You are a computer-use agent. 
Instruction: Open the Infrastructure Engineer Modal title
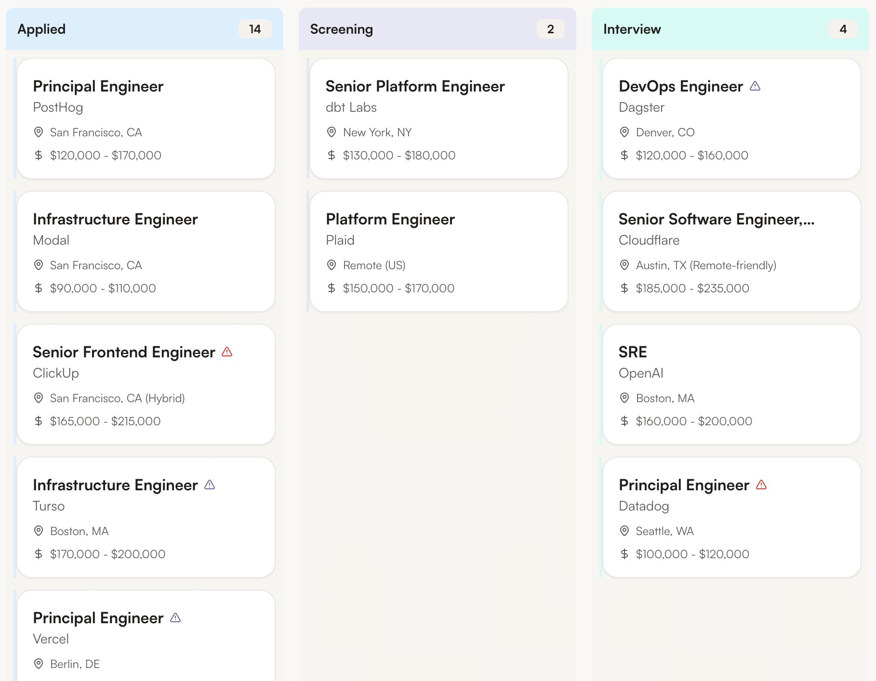pos(115,219)
